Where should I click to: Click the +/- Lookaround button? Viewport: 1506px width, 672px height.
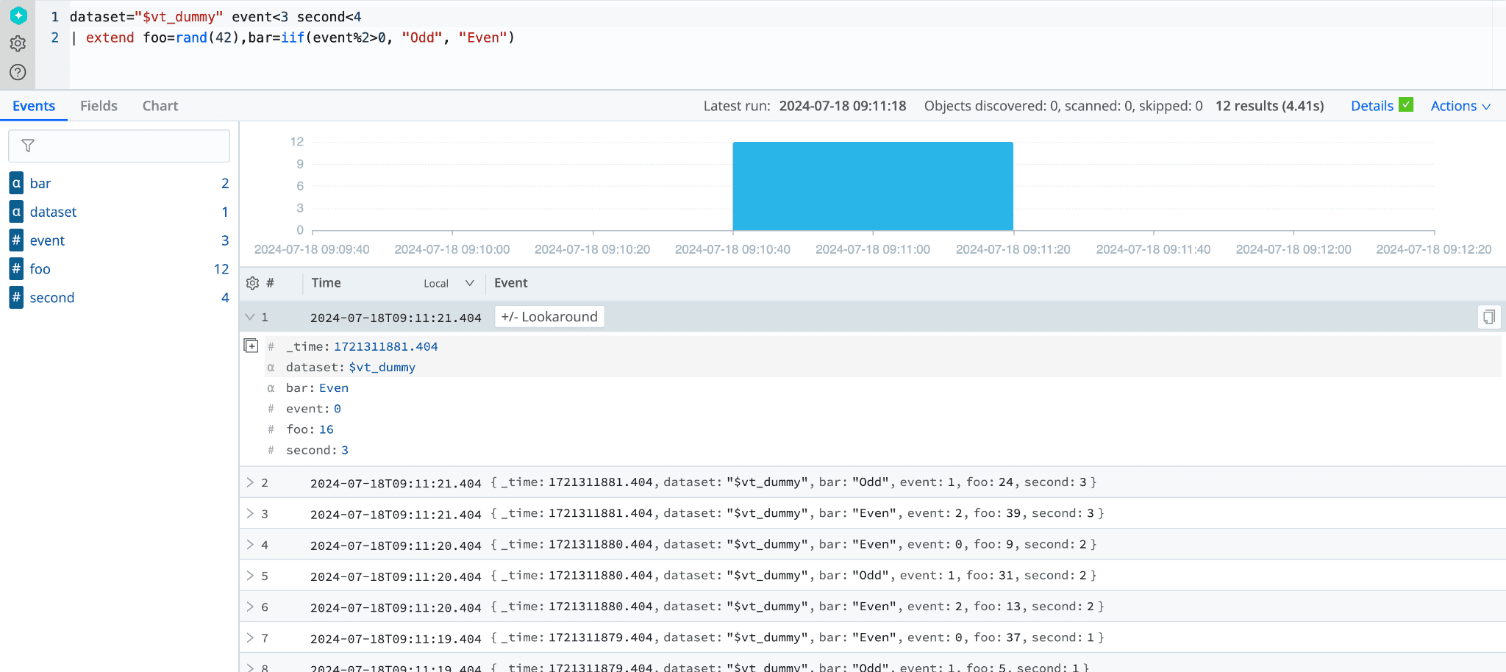(549, 317)
